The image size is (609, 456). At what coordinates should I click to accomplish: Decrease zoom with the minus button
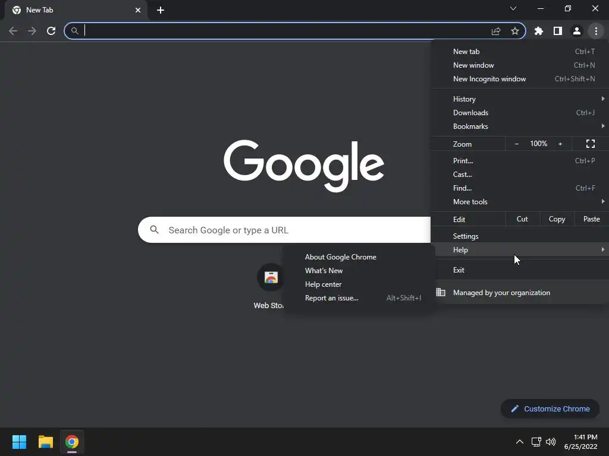click(517, 144)
